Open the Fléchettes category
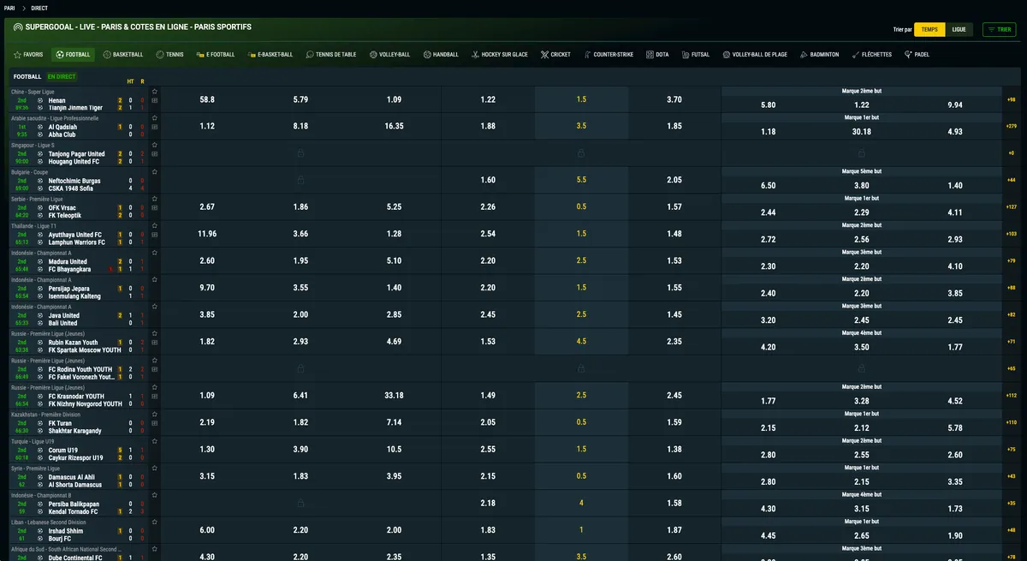Viewport: 1027px width, 561px height. 871,55
